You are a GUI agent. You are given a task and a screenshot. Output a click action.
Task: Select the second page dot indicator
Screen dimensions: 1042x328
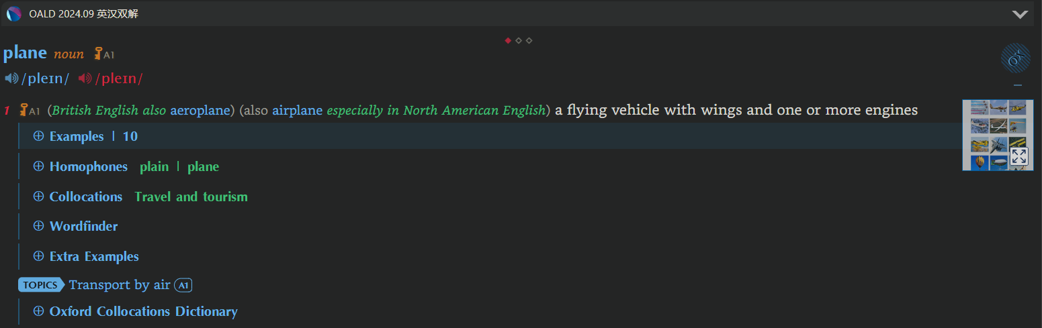point(519,41)
